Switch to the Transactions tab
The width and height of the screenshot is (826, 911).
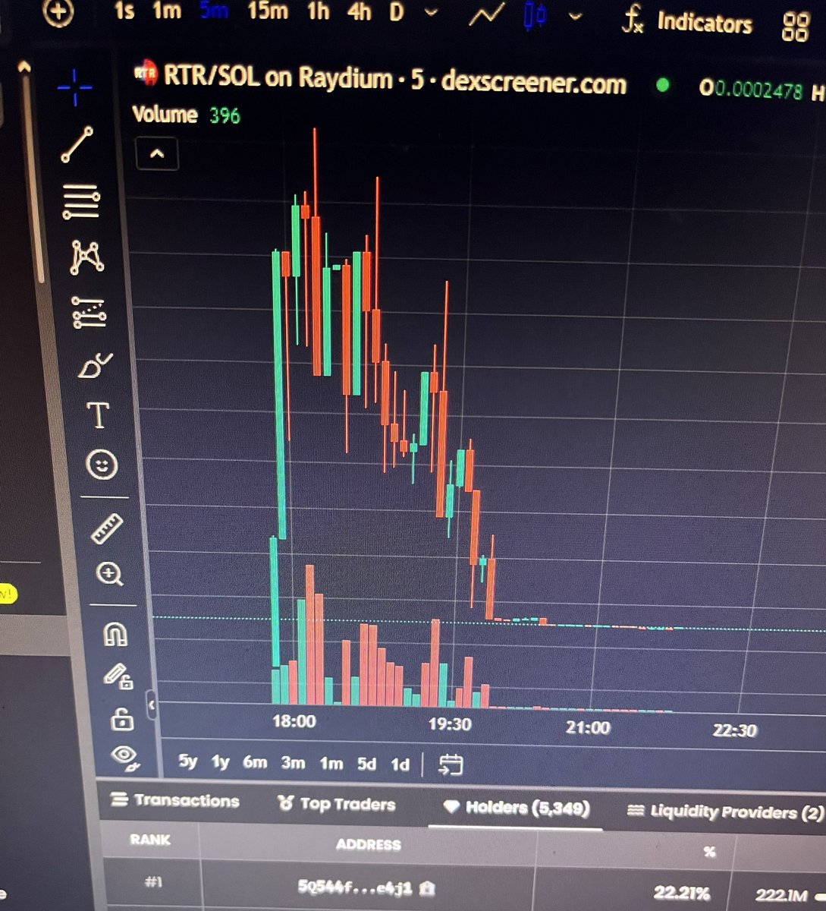pos(175,800)
